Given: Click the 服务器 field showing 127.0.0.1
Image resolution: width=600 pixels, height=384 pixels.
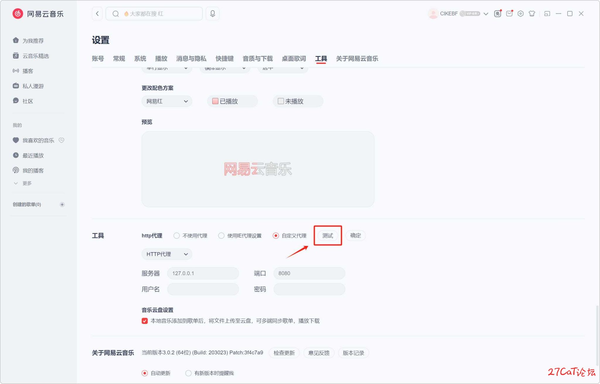Looking at the screenshot, I should click(203, 273).
